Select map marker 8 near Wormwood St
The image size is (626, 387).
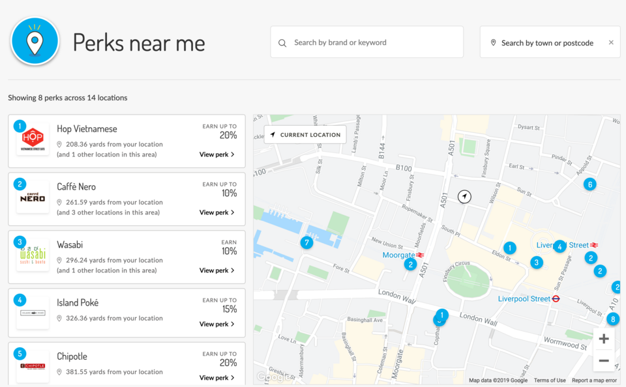(613, 319)
